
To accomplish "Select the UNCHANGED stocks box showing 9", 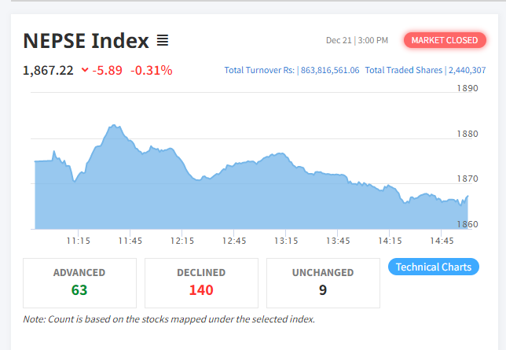I will pos(323,282).
